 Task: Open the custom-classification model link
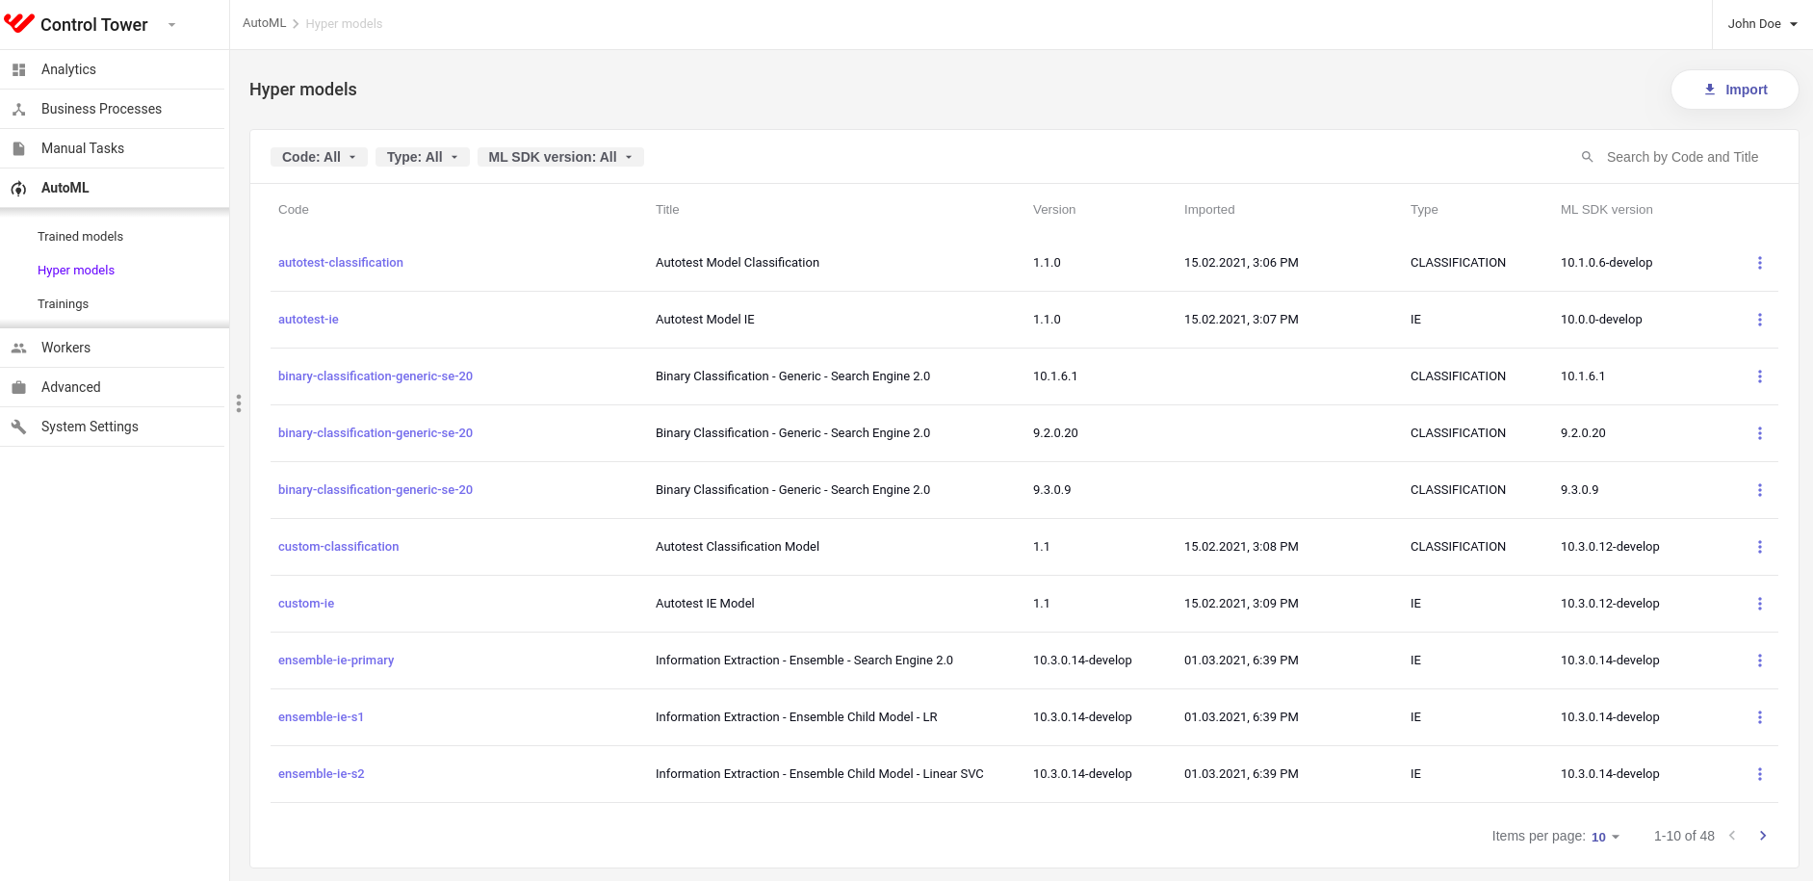tap(338, 546)
